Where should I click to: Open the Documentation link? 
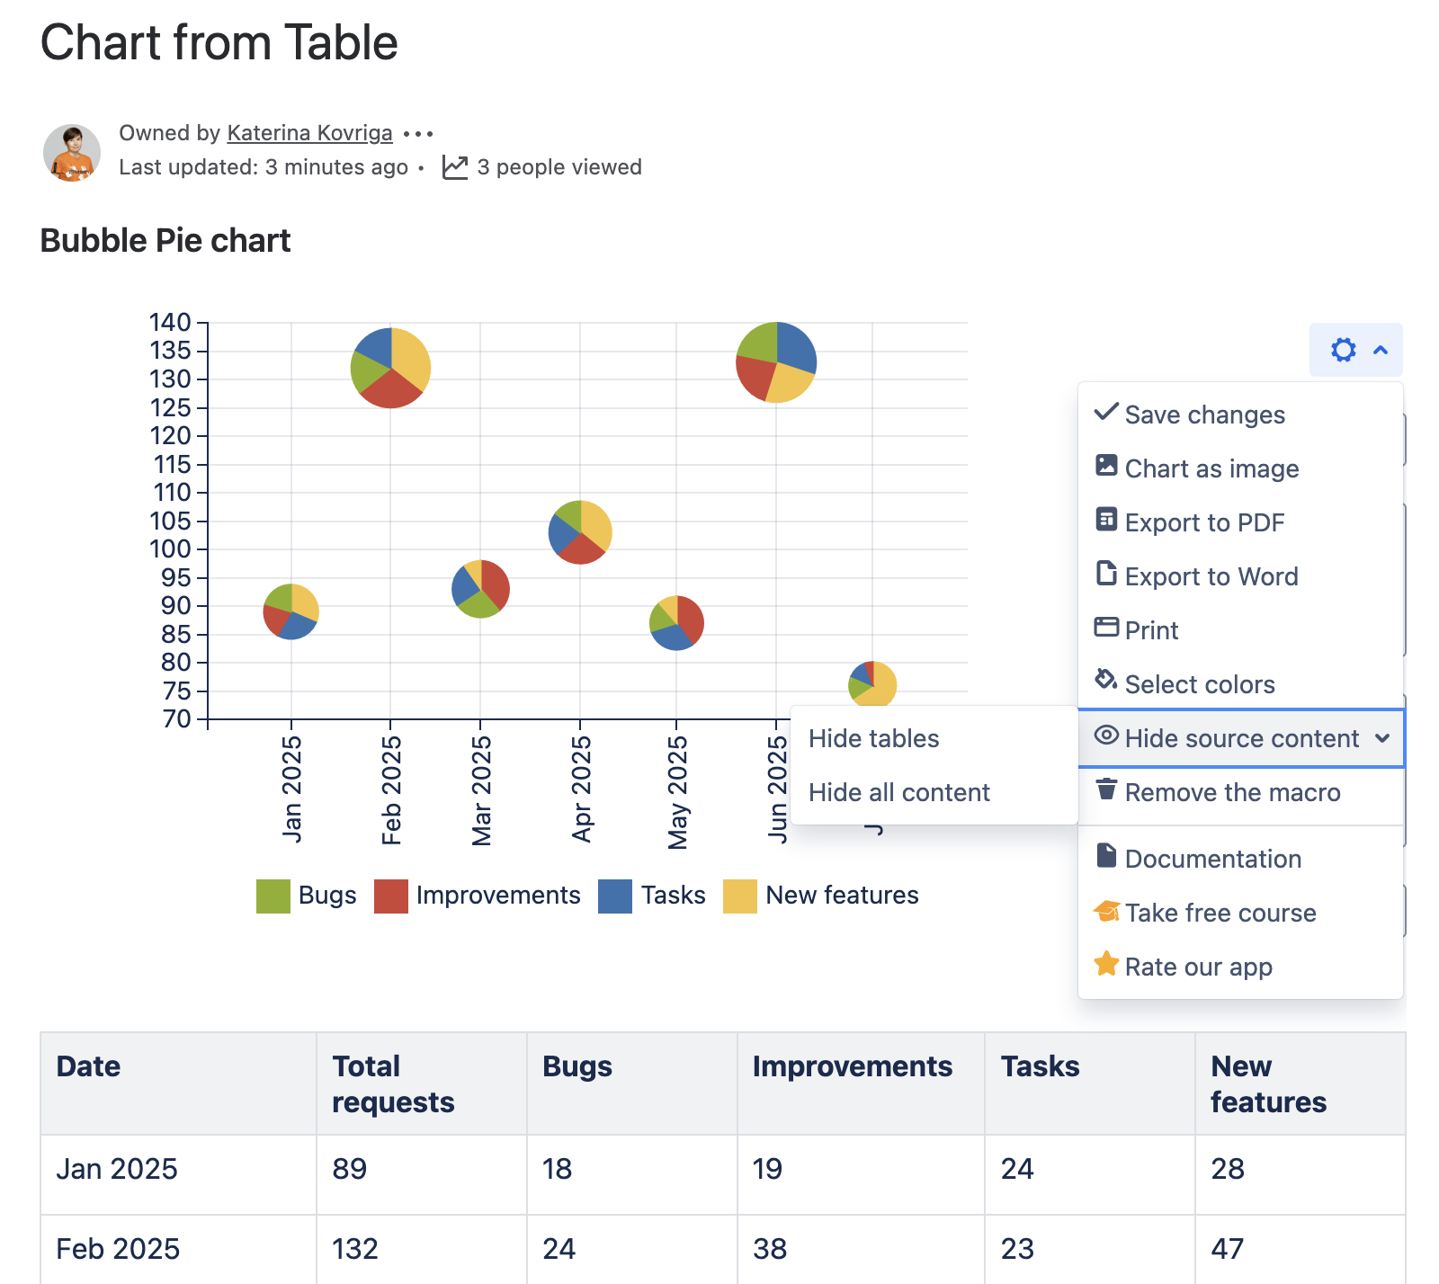pyautogui.click(x=1212, y=859)
